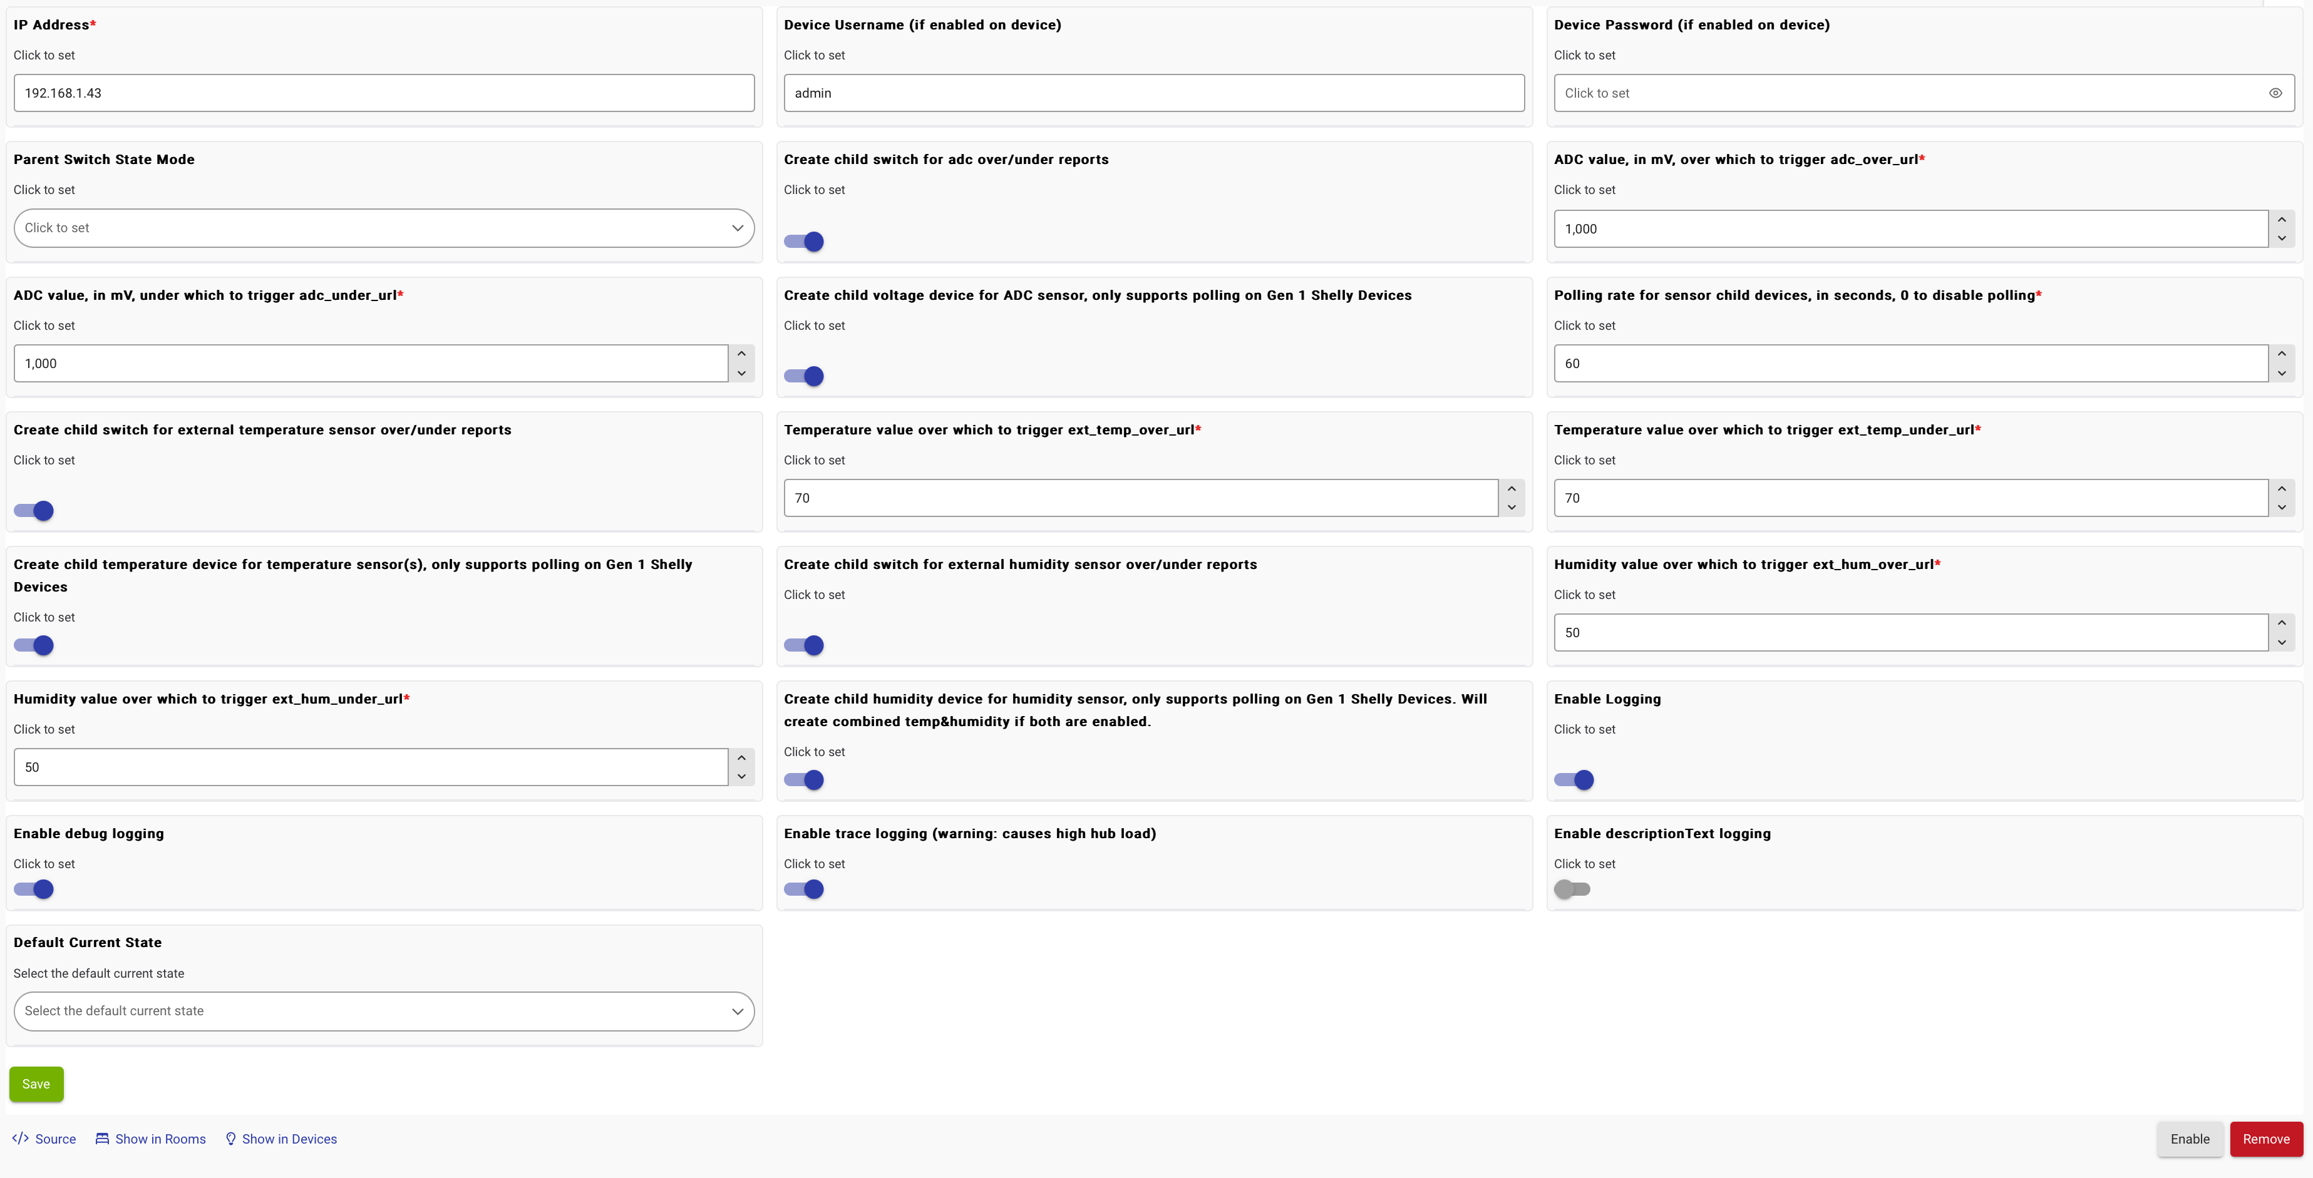2313x1178 pixels.
Task: Increment ADC over value with up arrow
Action: pos(2280,220)
